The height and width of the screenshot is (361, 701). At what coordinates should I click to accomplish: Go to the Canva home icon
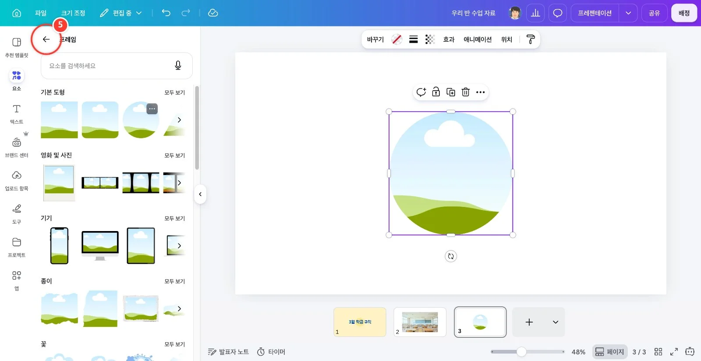pos(17,13)
